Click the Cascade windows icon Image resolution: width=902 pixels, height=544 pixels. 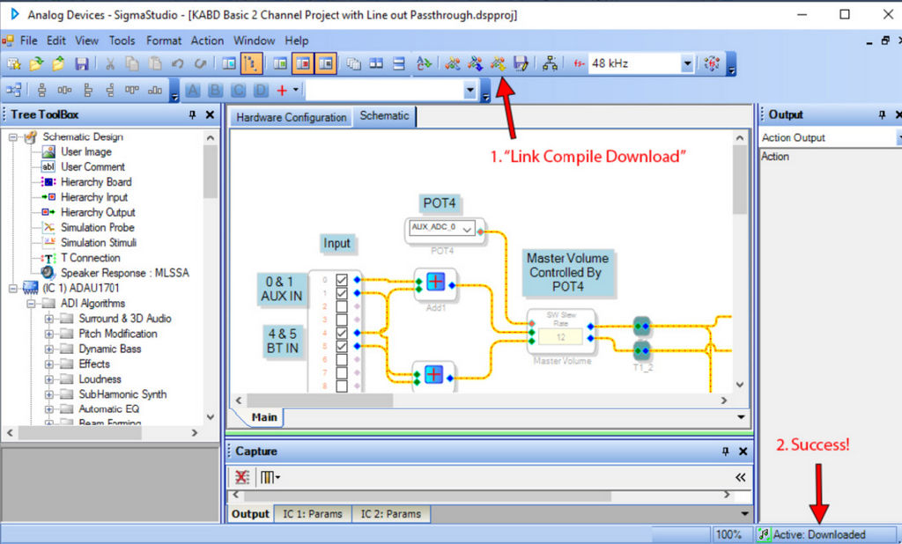pos(354,63)
